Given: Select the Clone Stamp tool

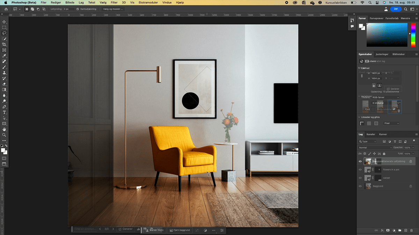Looking at the screenshot, I should click(4, 73).
